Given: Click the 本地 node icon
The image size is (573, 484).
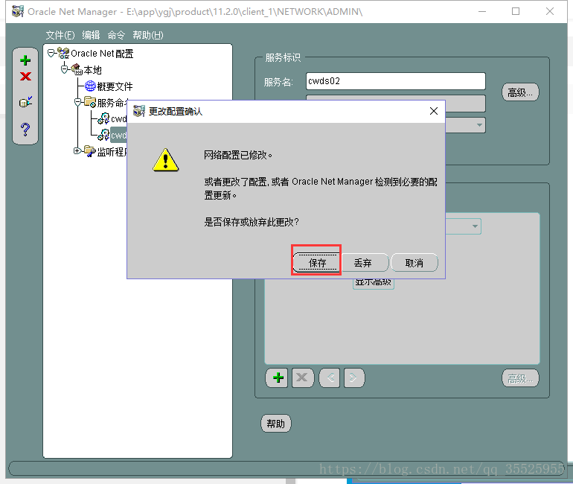Looking at the screenshot, I should (x=77, y=69).
